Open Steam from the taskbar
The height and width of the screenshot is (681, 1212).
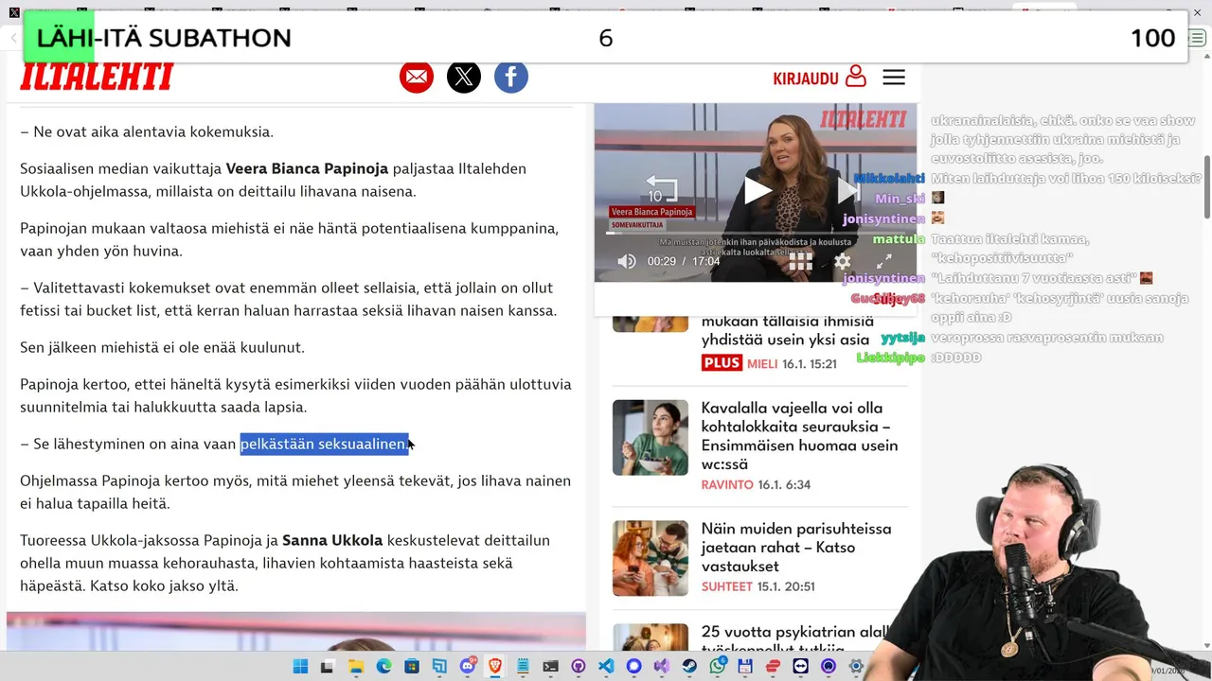pos(688,667)
